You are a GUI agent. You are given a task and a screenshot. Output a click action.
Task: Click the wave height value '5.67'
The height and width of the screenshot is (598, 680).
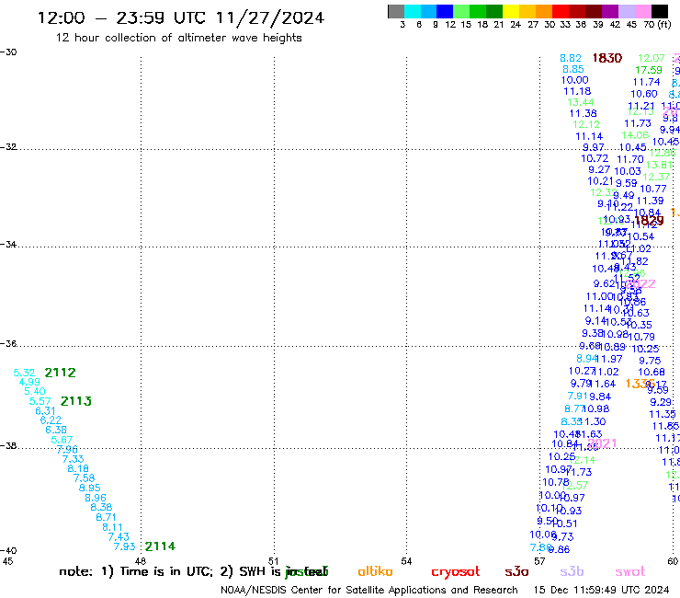62,440
